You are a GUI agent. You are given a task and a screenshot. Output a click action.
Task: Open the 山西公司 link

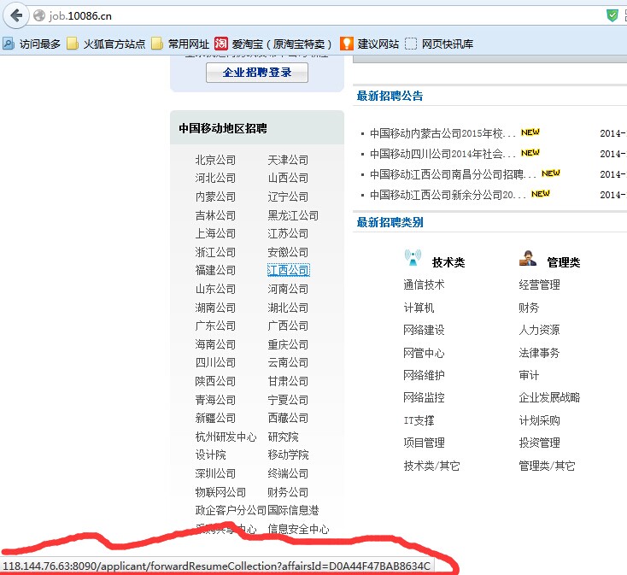click(288, 178)
